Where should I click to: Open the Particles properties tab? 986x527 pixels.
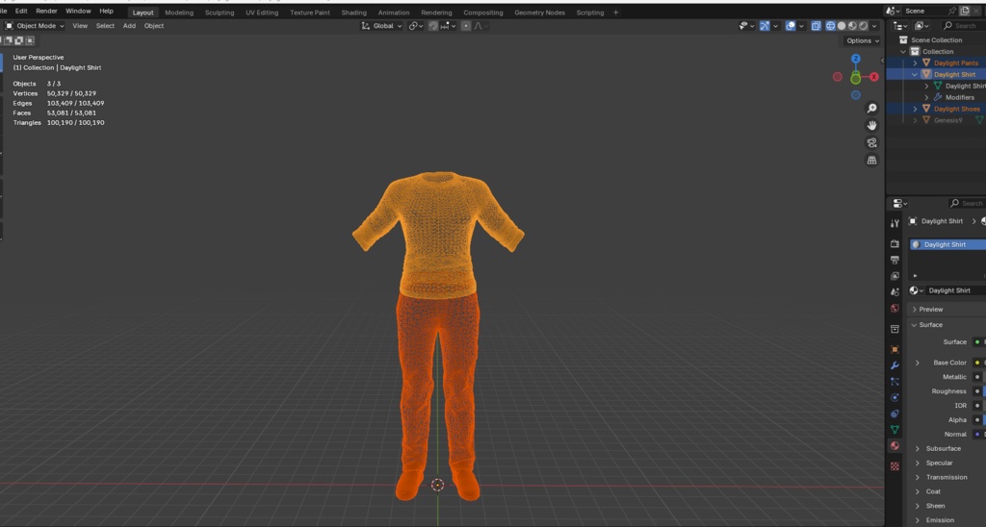click(x=895, y=381)
